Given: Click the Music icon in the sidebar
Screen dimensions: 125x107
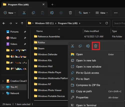Looking at the screenshot, I should point(8,38).
